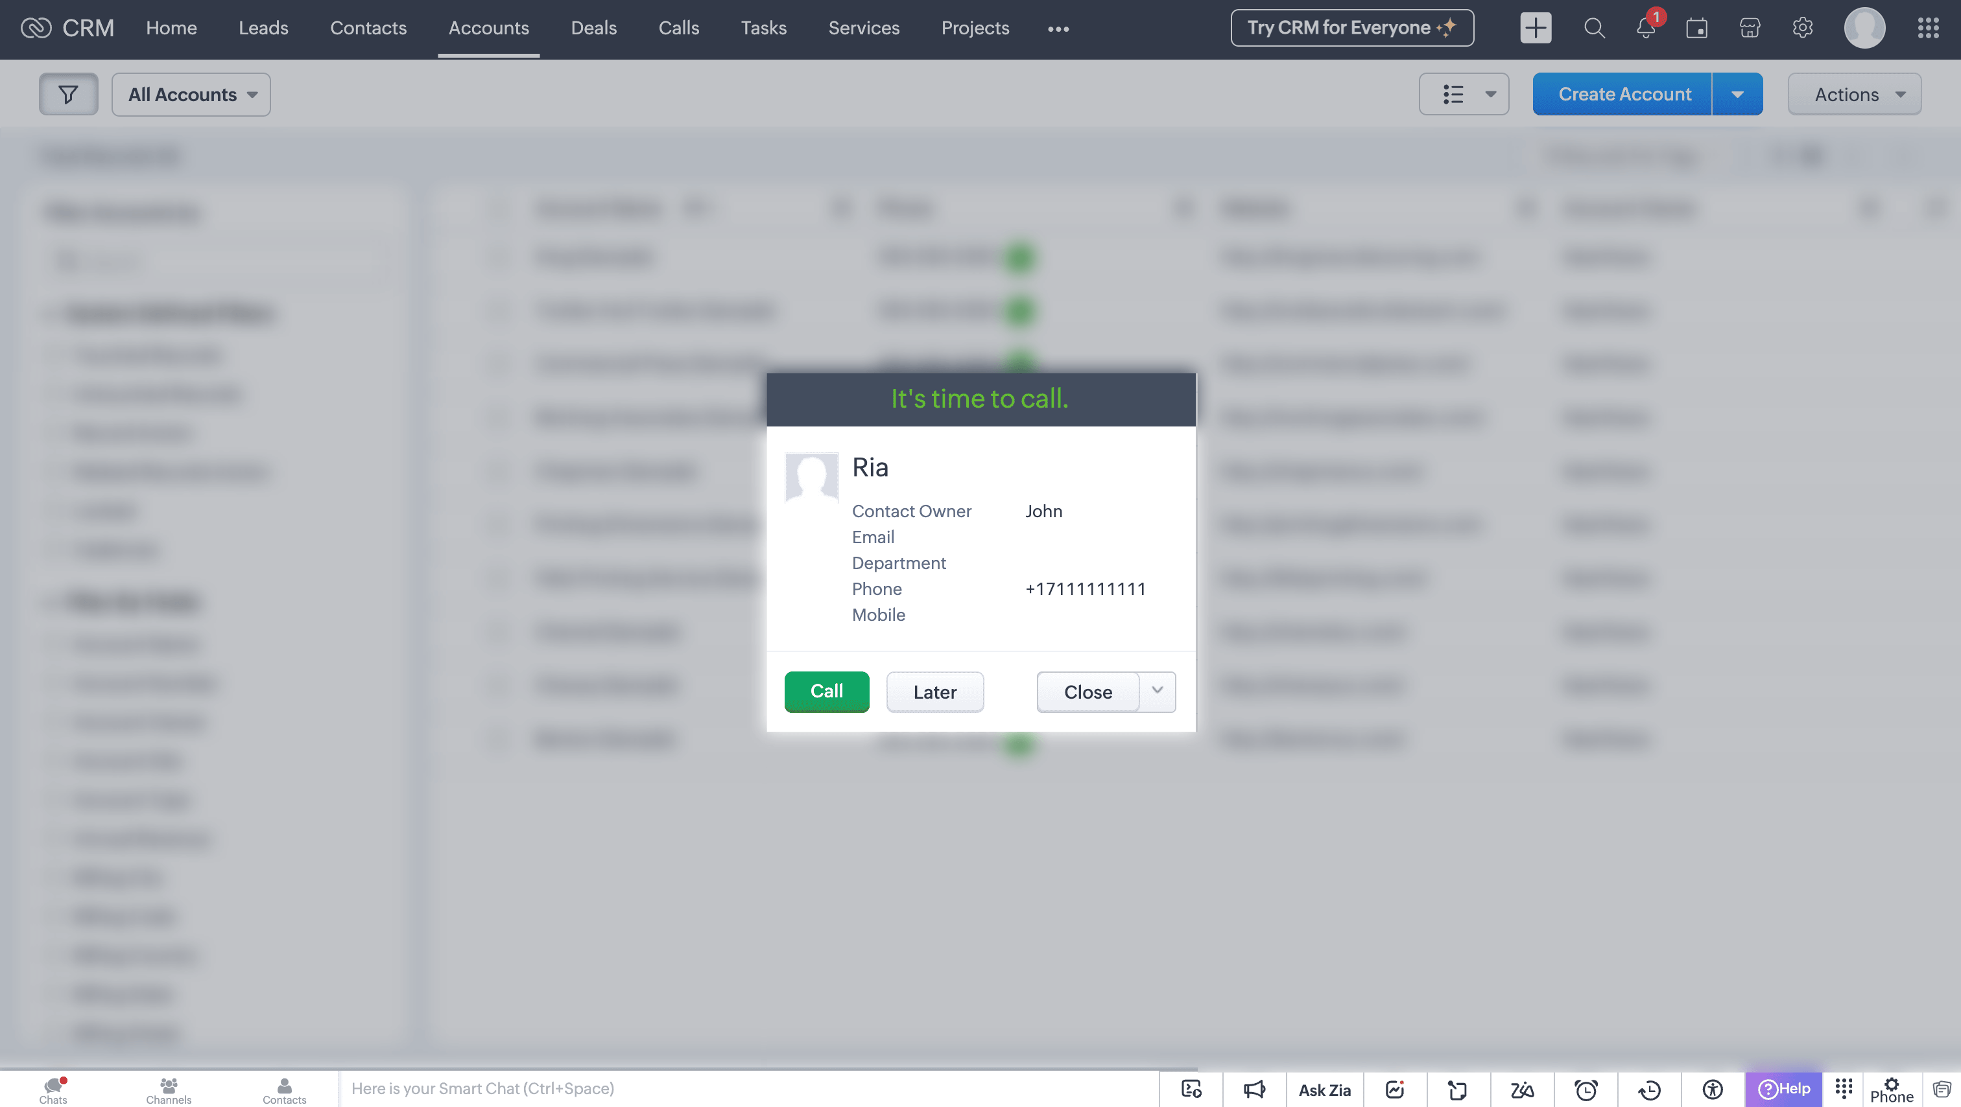Screen dimensions: 1961x1107
Task: Open Ask Zia assistant
Action: [1325, 1090]
